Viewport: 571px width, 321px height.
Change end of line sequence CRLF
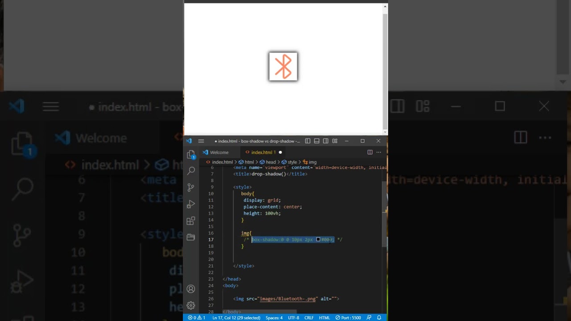pyautogui.click(x=309, y=318)
